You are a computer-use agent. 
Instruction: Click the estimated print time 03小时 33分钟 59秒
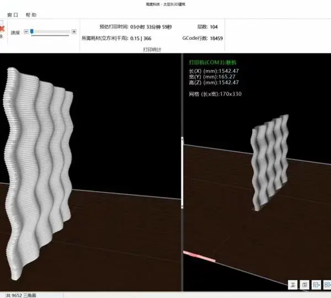point(151,27)
